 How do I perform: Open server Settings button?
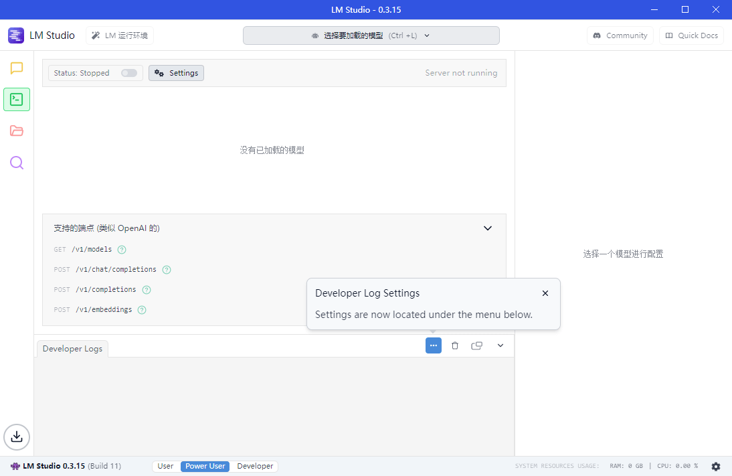pyautogui.click(x=176, y=73)
